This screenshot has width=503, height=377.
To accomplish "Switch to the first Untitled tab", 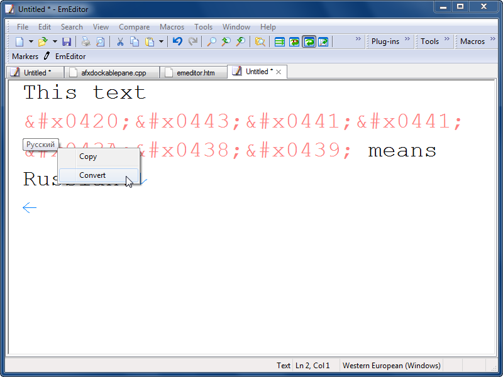I will coord(35,72).
